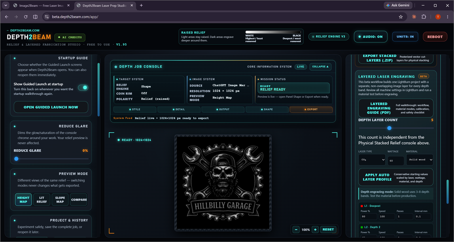The image size is (454, 242).
Task: Collapse the Depth Job Console
Action: click(320, 67)
